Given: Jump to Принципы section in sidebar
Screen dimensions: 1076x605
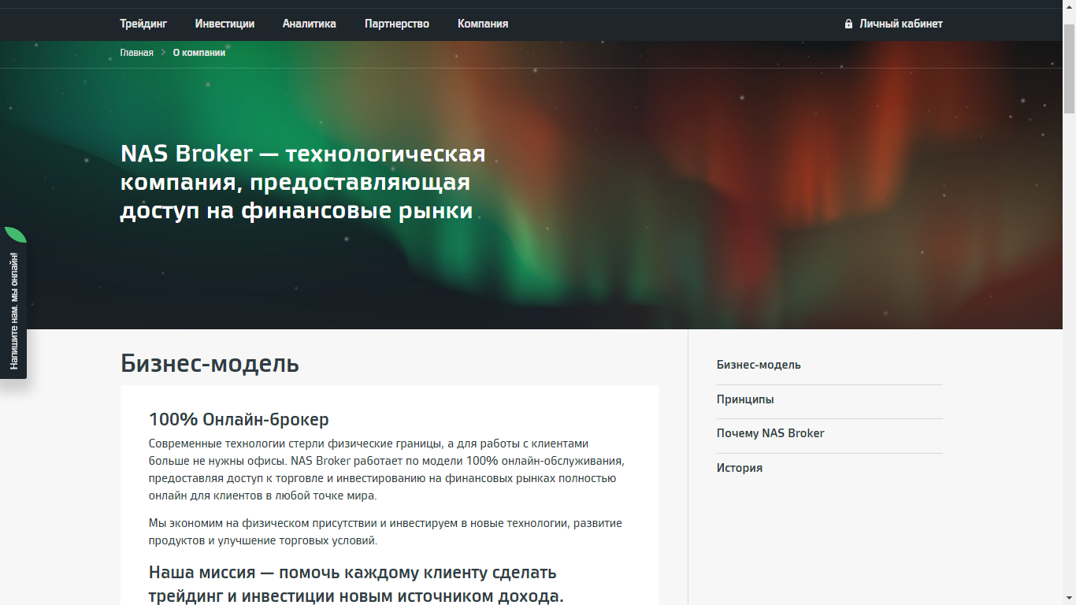Looking at the screenshot, I should click(x=745, y=399).
